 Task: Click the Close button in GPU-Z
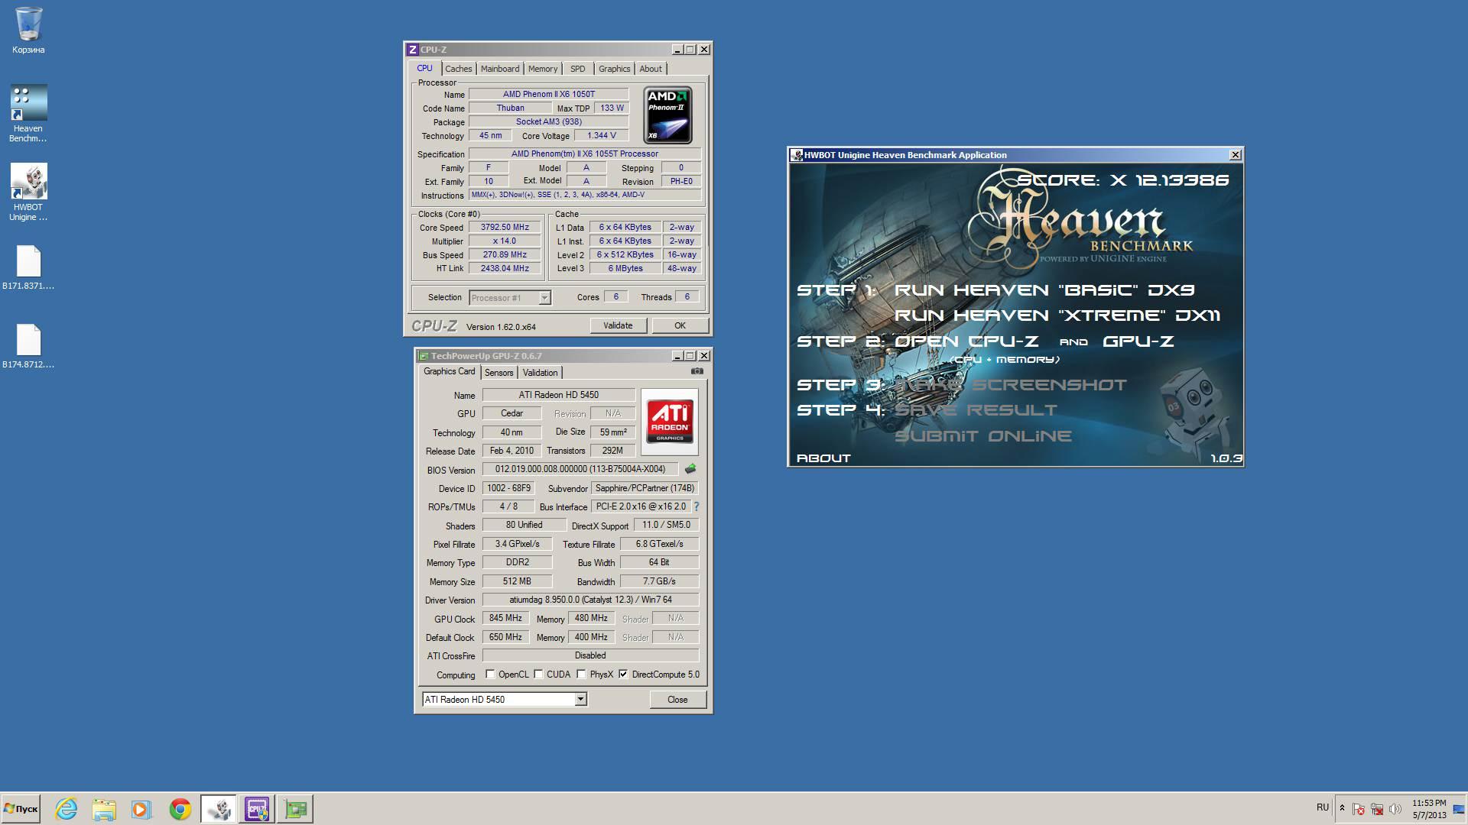[677, 699]
